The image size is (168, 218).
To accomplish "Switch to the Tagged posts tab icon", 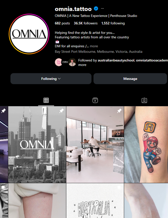I will (144, 101).
